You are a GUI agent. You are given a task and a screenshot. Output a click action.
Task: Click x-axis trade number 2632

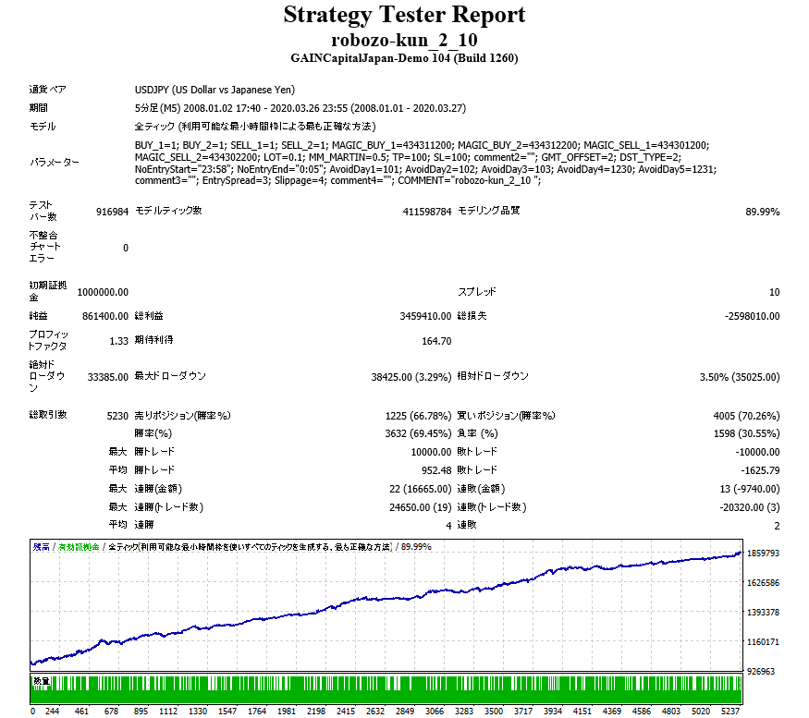(x=375, y=712)
